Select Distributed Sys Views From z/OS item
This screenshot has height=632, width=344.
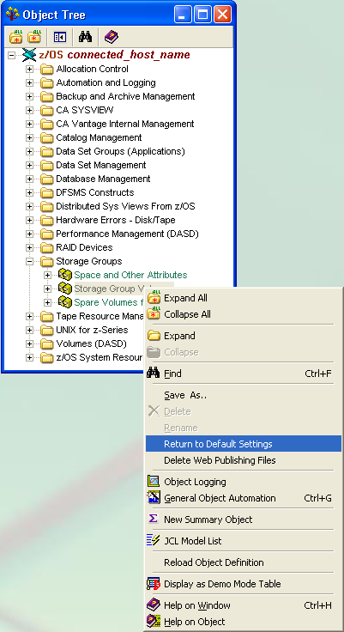pos(125,206)
